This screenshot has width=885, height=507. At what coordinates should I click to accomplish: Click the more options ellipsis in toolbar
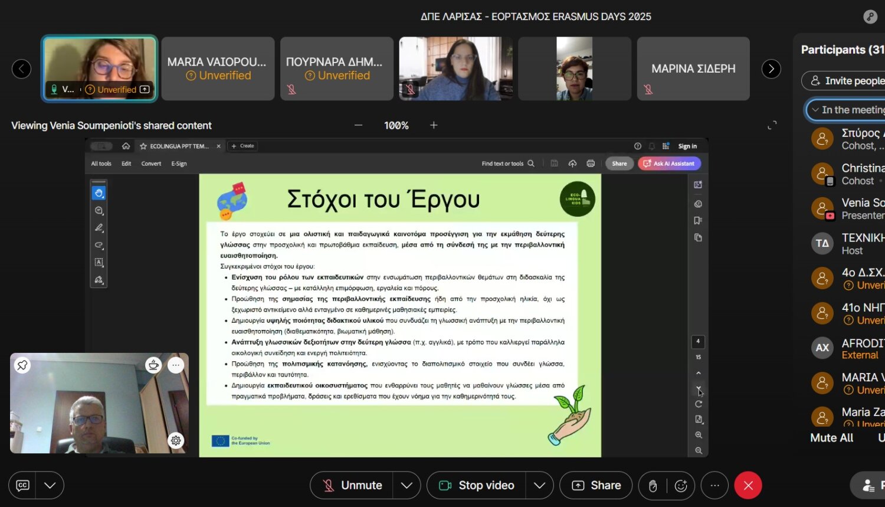coord(714,485)
